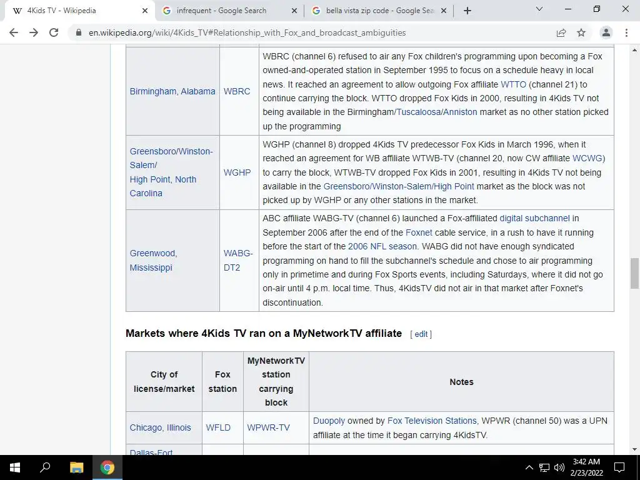Open Chrome three-dot menu
This screenshot has width=640, height=480.
point(626,32)
